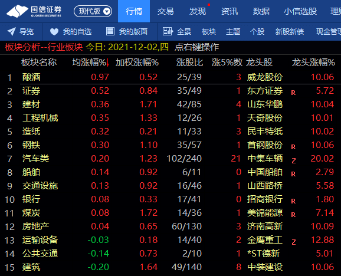Viewport: 341px width, 276px height.
Task: Click leading stock 招商银行
Action: 265,199
